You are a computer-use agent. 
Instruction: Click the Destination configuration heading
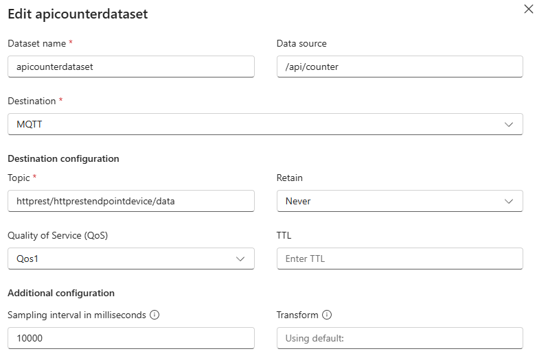(63, 158)
